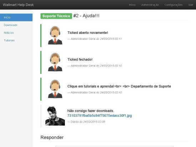Click the message 'Ticked fechado!'

(x=80, y=59)
